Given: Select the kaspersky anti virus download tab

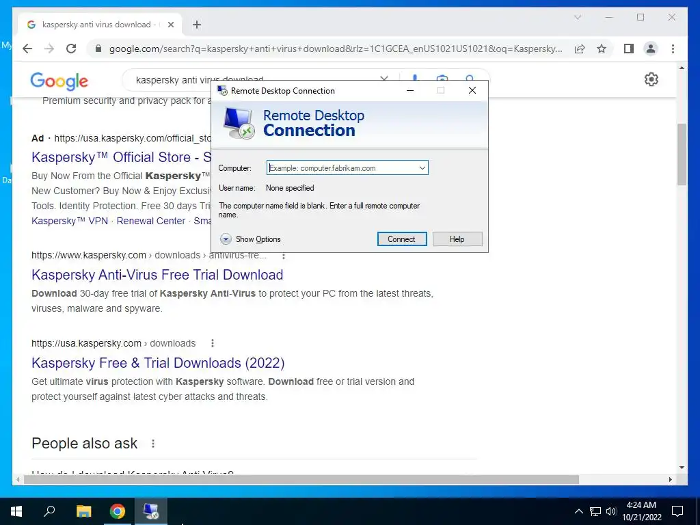Looking at the screenshot, I should 100,25.
